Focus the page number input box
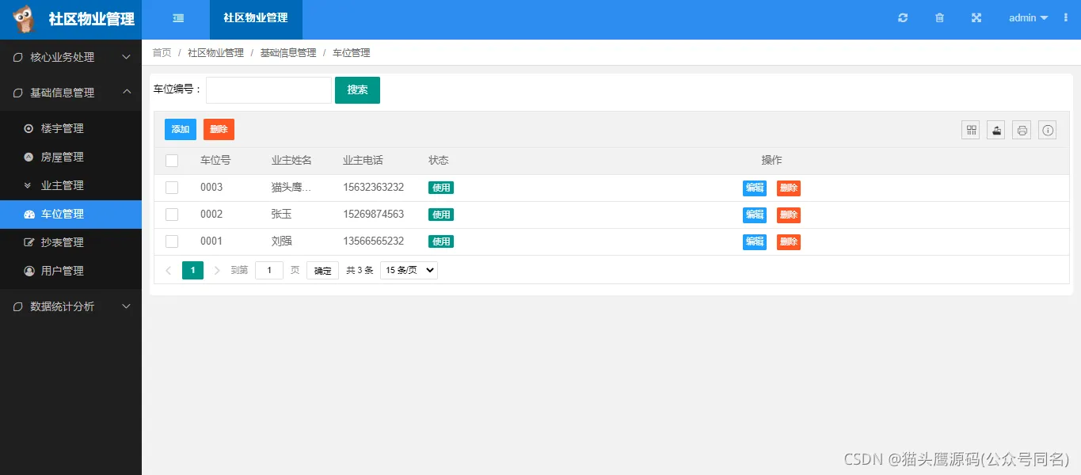The image size is (1081, 475). pos(269,270)
